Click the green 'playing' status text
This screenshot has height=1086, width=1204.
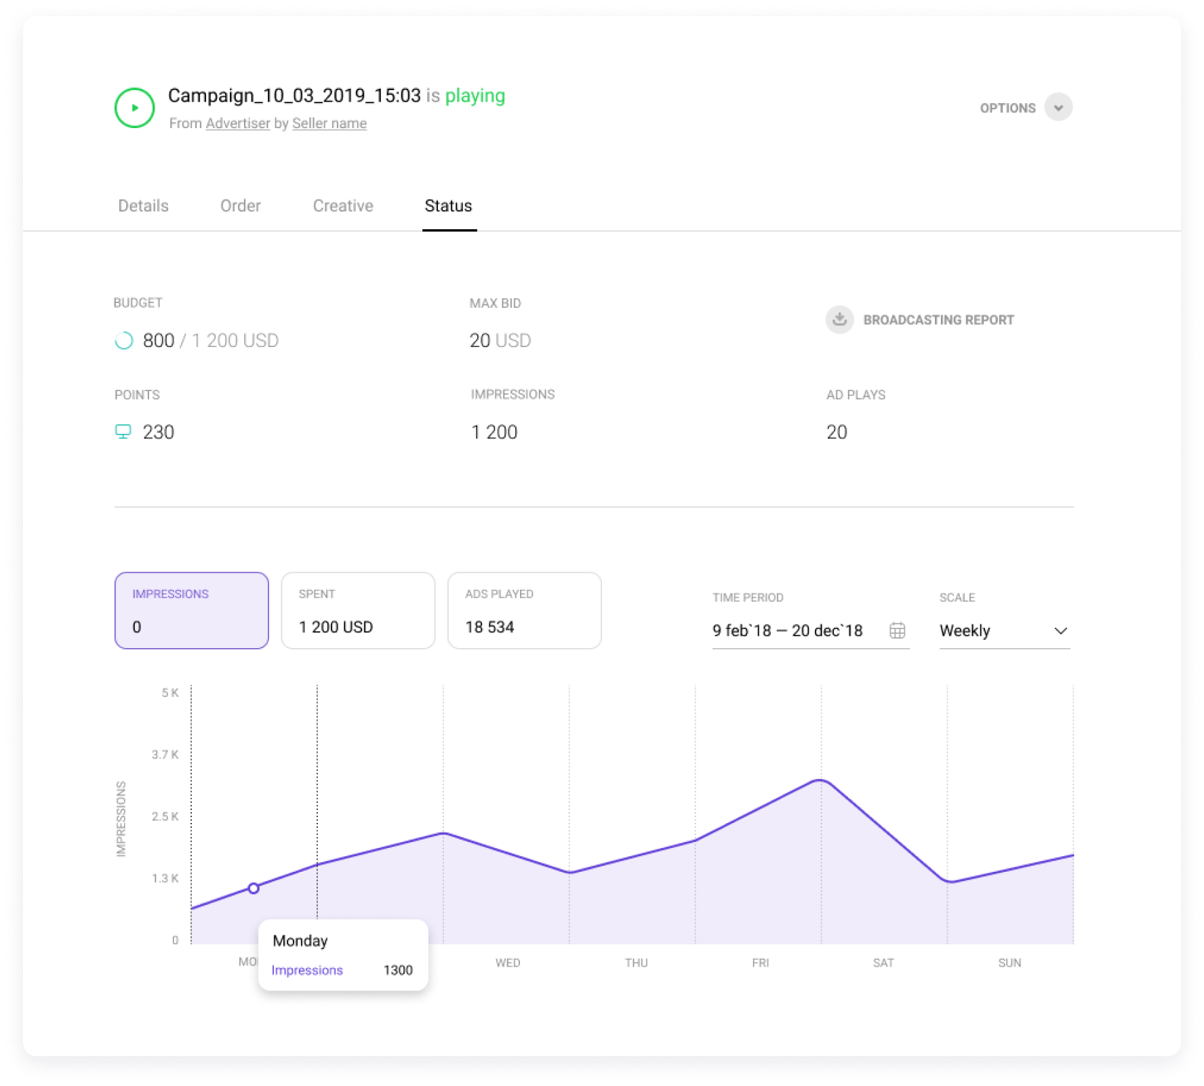pos(475,96)
